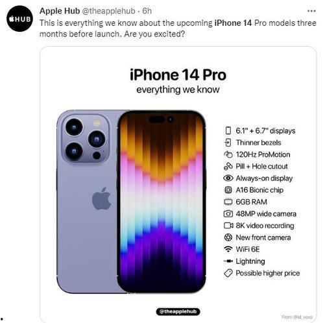Click the @theapplehub black badge in image
325x323 pixels.
(178, 311)
